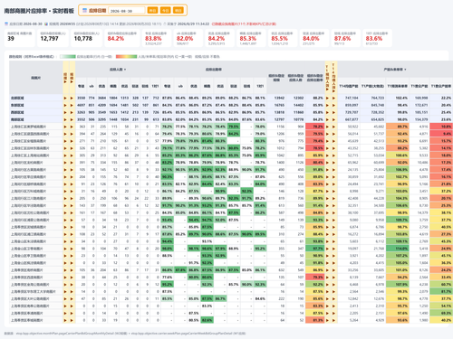Click the cell reading 764,723

pos(373,99)
